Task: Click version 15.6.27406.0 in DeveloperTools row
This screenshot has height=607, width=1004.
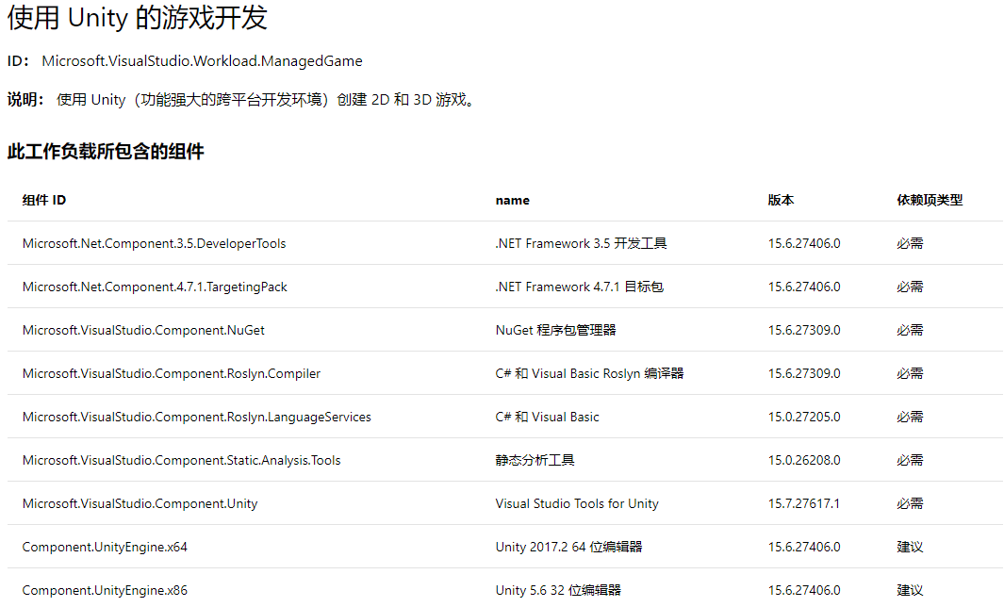Action: (804, 243)
